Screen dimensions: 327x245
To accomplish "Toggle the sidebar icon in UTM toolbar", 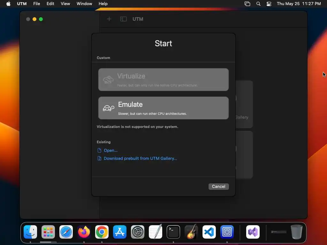I will click(124, 19).
